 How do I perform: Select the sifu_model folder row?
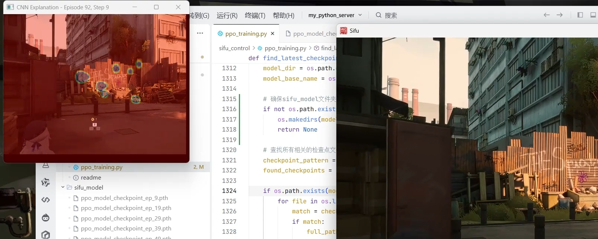(133, 187)
